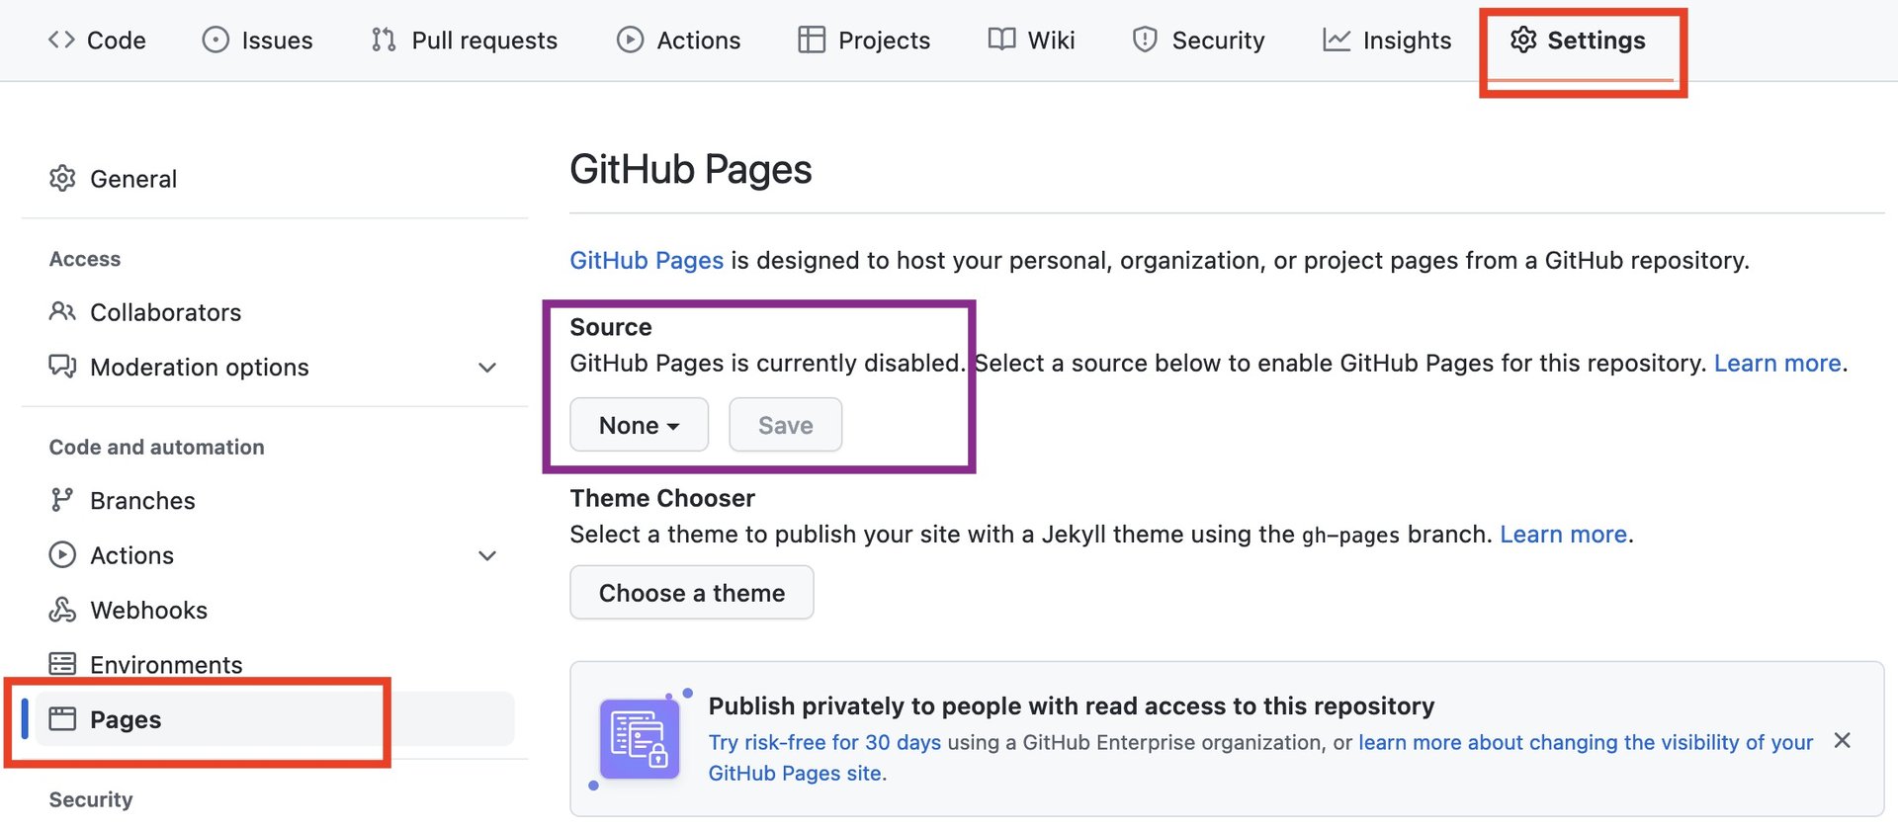The image size is (1898, 830).
Task: Click the private publishing illustration icon
Action: pyautogui.click(x=641, y=738)
